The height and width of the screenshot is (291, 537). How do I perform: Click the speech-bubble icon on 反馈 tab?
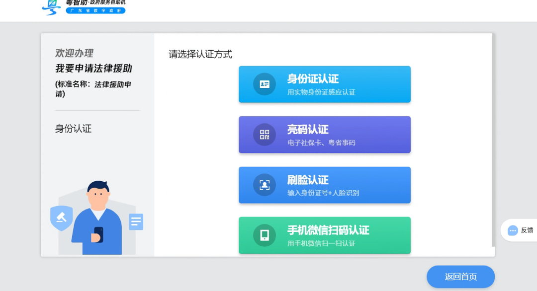pyautogui.click(x=513, y=230)
